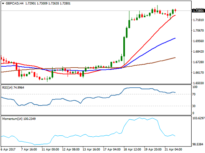Click the price axis label 1.65030
The image size is (205, 153).
point(199,83)
